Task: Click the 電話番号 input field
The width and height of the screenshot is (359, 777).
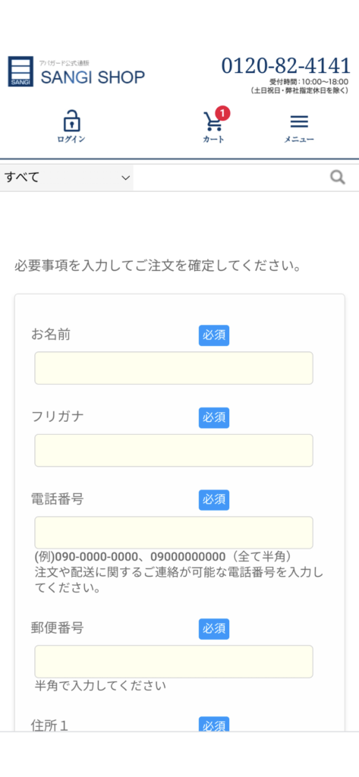Action: click(174, 533)
